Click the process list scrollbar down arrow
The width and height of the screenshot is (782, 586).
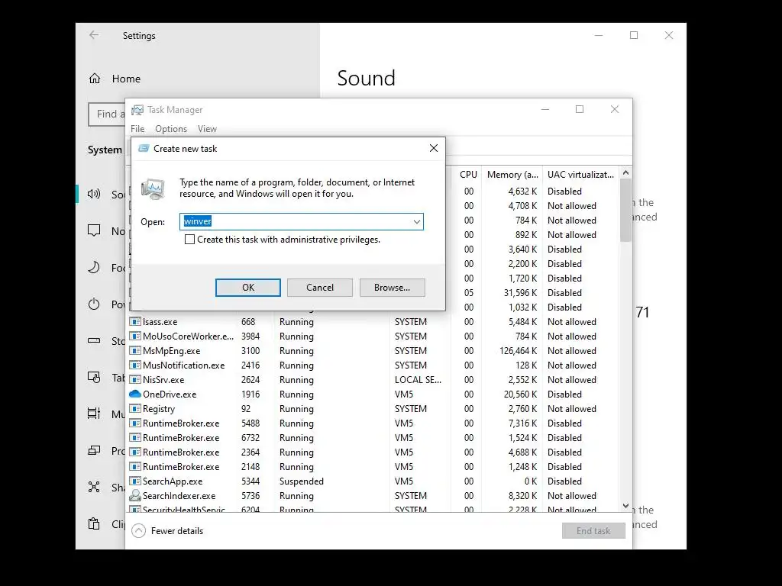point(626,506)
